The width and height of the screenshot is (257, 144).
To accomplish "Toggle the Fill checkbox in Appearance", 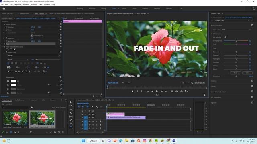I will click(8, 81).
